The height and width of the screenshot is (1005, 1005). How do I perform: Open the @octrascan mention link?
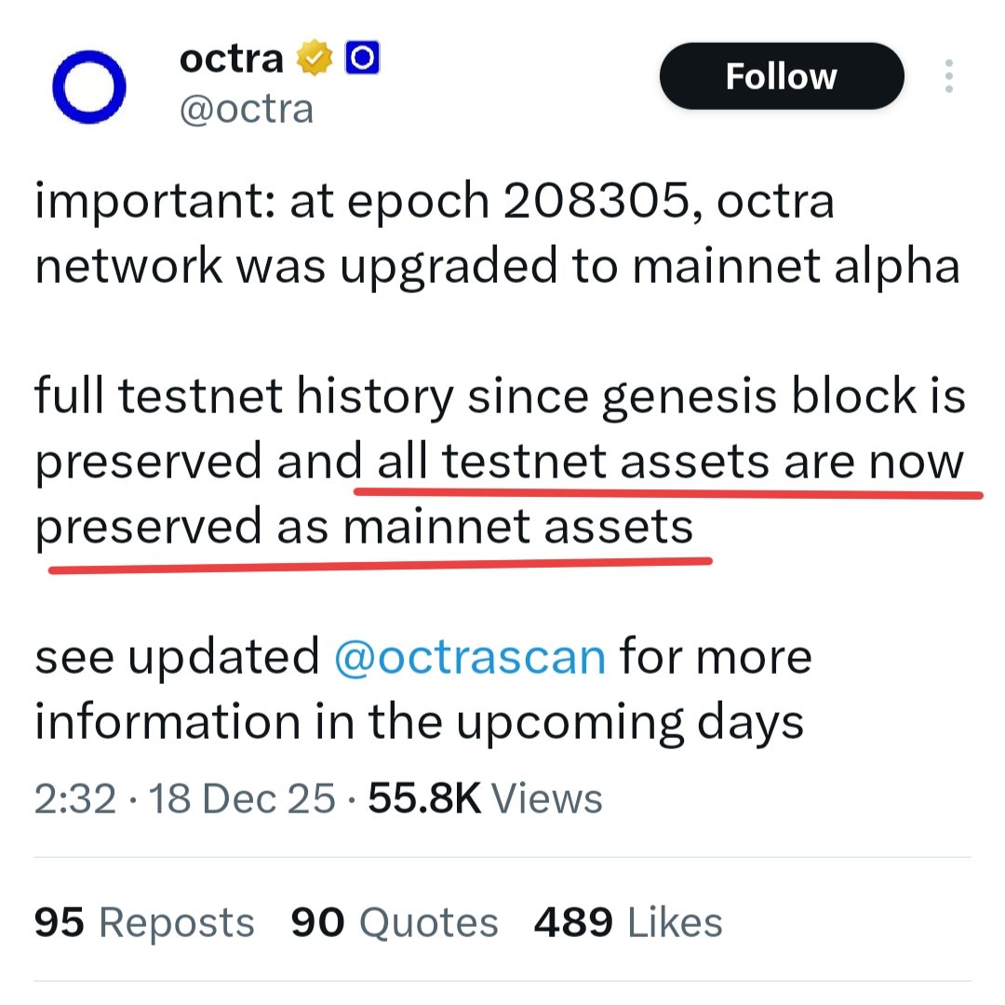click(x=470, y=658)
